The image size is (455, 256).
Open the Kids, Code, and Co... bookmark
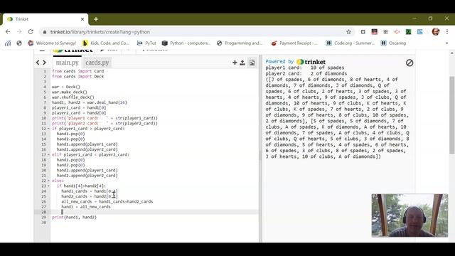coord(106,43)
